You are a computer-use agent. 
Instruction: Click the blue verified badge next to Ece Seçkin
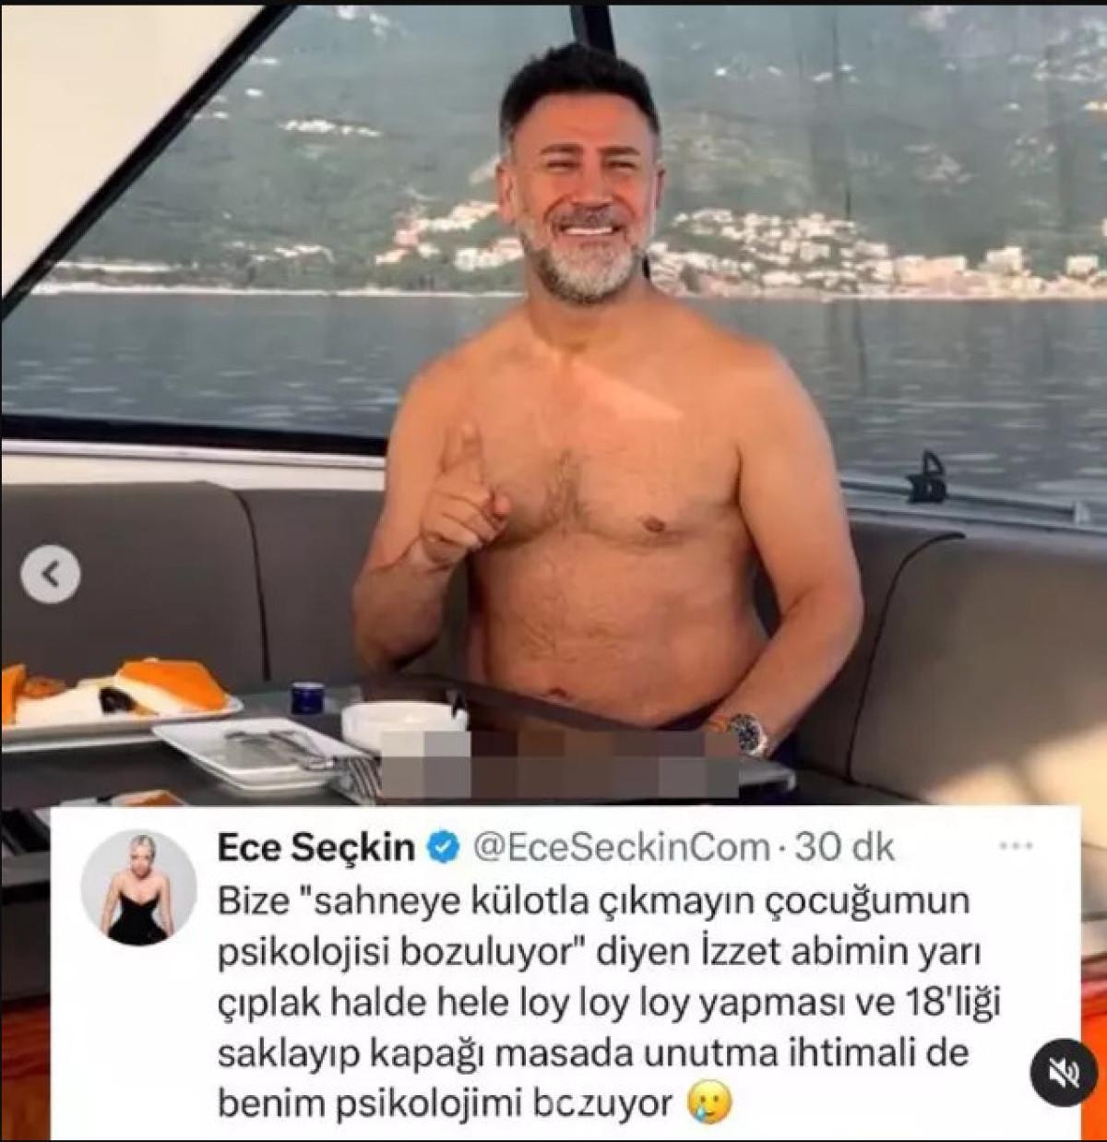point(446,846)
